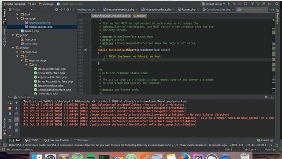Open the Run panel gear settings
The width and height of the screenshot is (282, 159).
[x=266, y=97]
